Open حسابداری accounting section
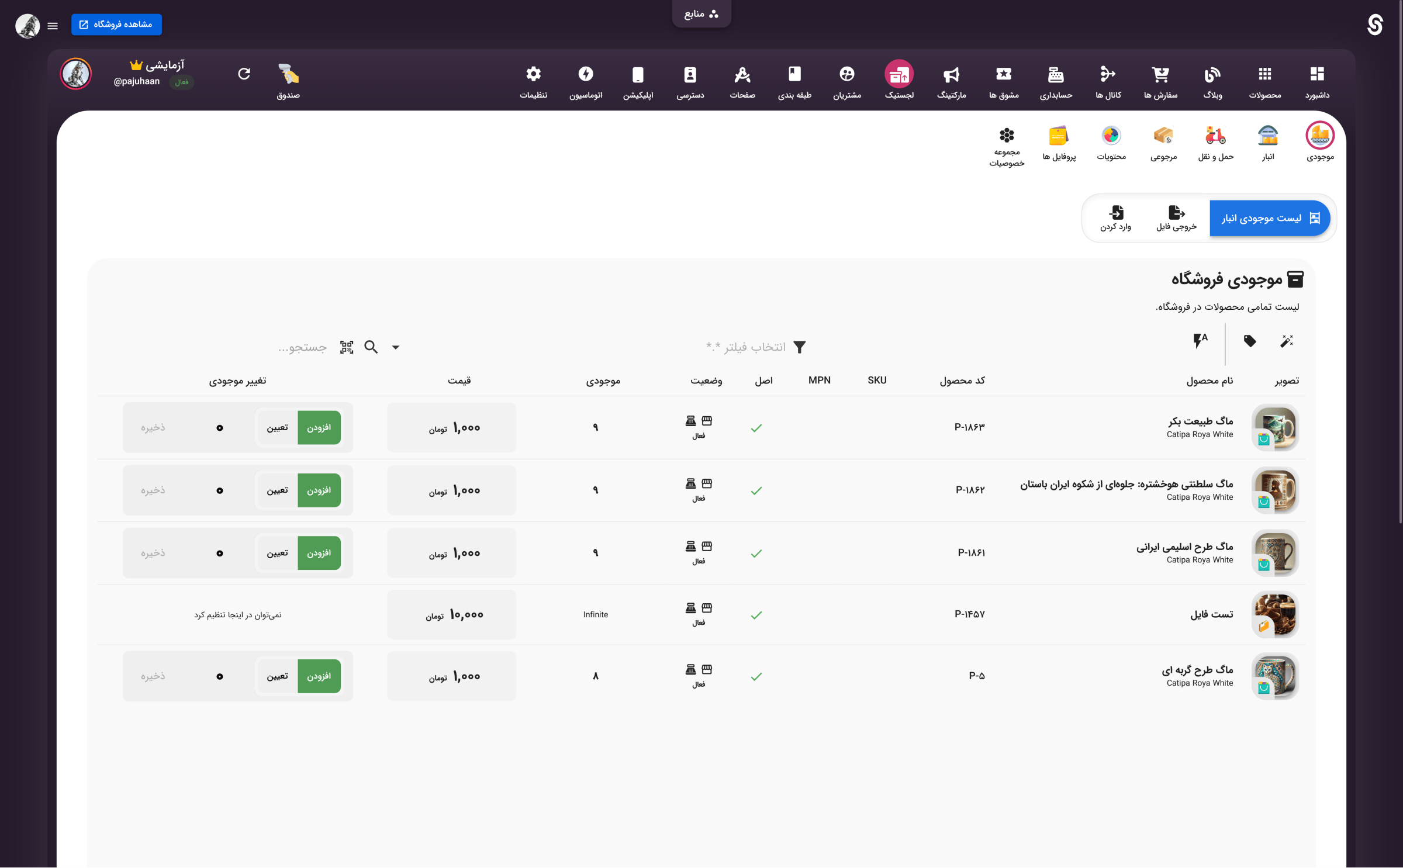1403x868 pixels. pos(1056,82)
